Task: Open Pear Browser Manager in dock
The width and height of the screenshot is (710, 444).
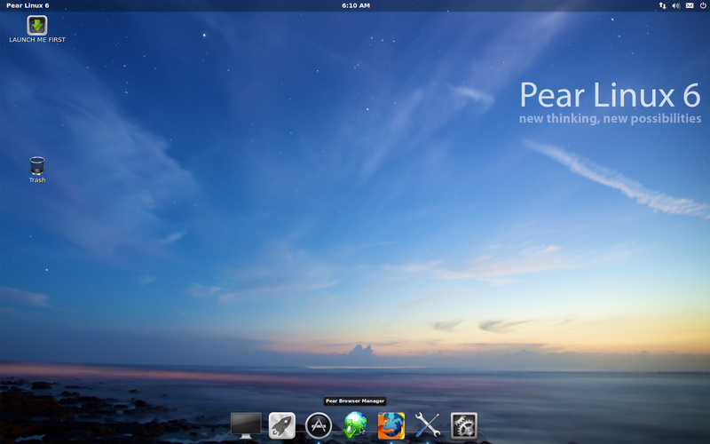Action: pos(355,425)
